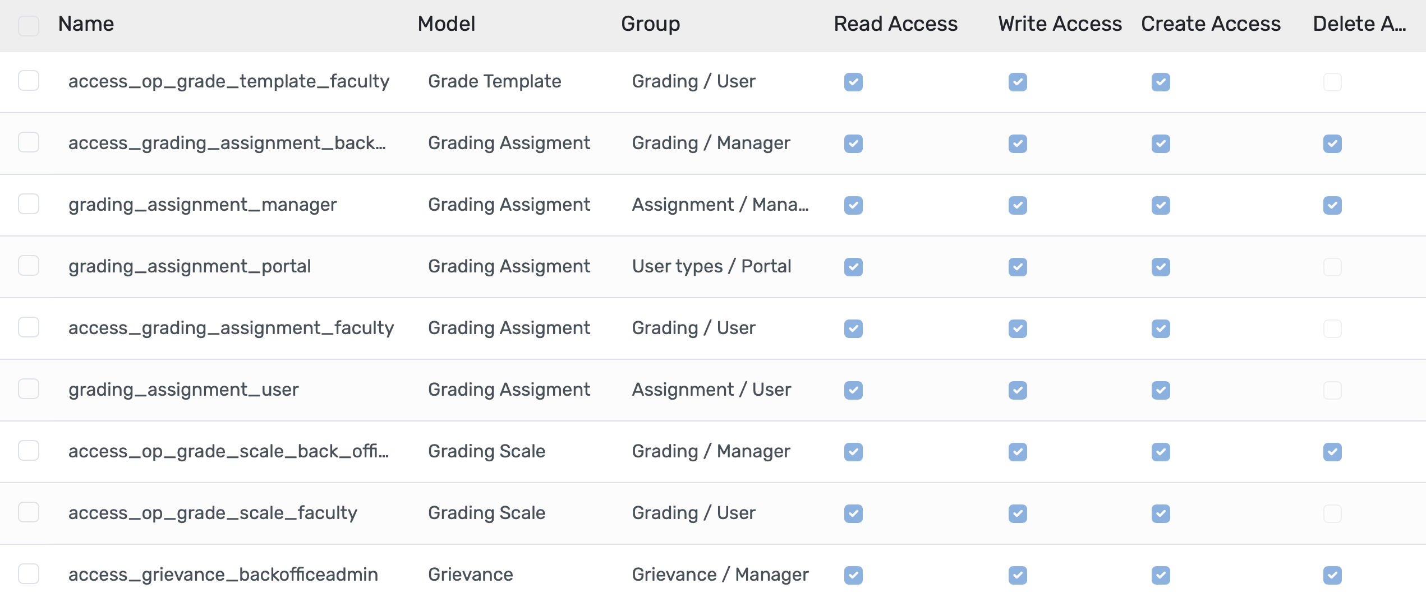
Task: Enable Delete Access for access_grading_assignment_faculty
Action: pyautogui.click(x=1332, y=328)
